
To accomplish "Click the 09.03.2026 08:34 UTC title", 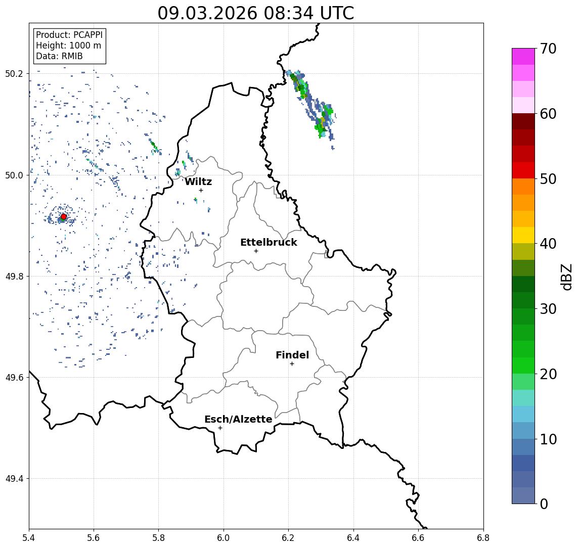I will (256, 13).
